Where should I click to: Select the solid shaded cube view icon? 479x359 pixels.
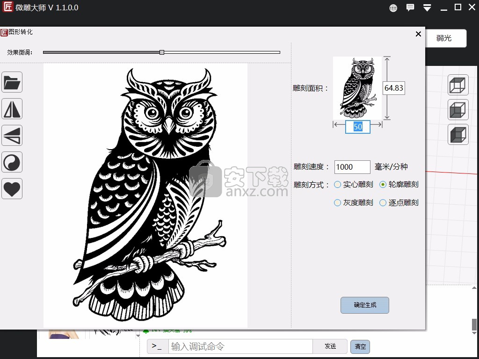(458, 134)
